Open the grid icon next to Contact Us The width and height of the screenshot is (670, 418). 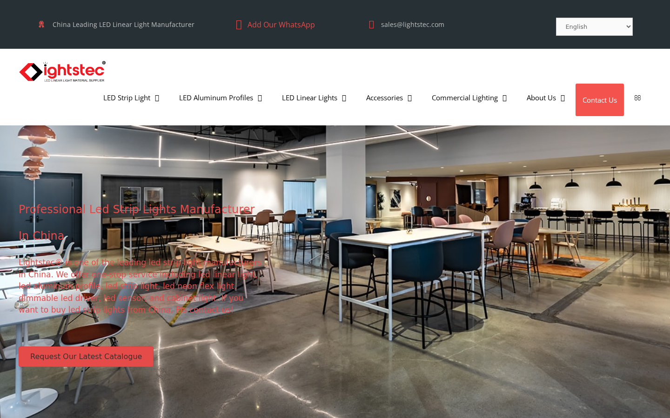coord(637,98)
